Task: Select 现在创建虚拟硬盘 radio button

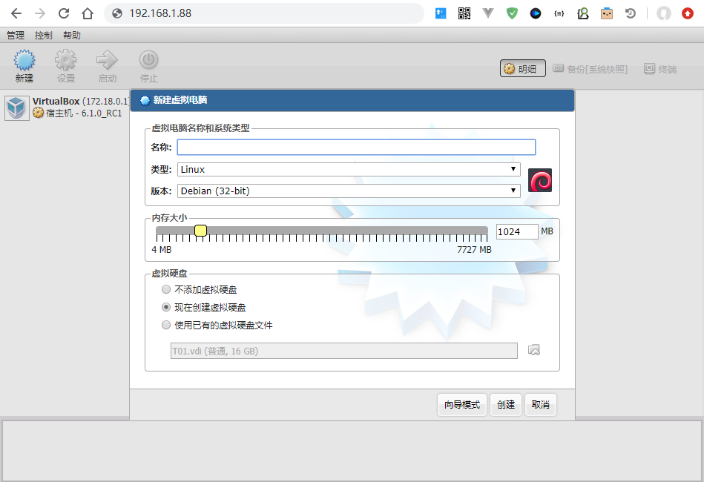Action: click(166, 307)
